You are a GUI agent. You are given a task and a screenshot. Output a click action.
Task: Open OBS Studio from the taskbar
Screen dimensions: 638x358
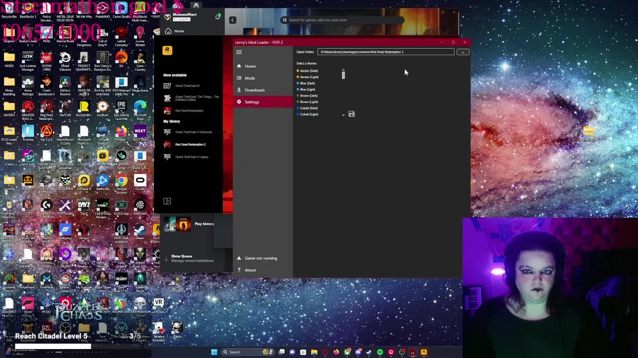402,352
